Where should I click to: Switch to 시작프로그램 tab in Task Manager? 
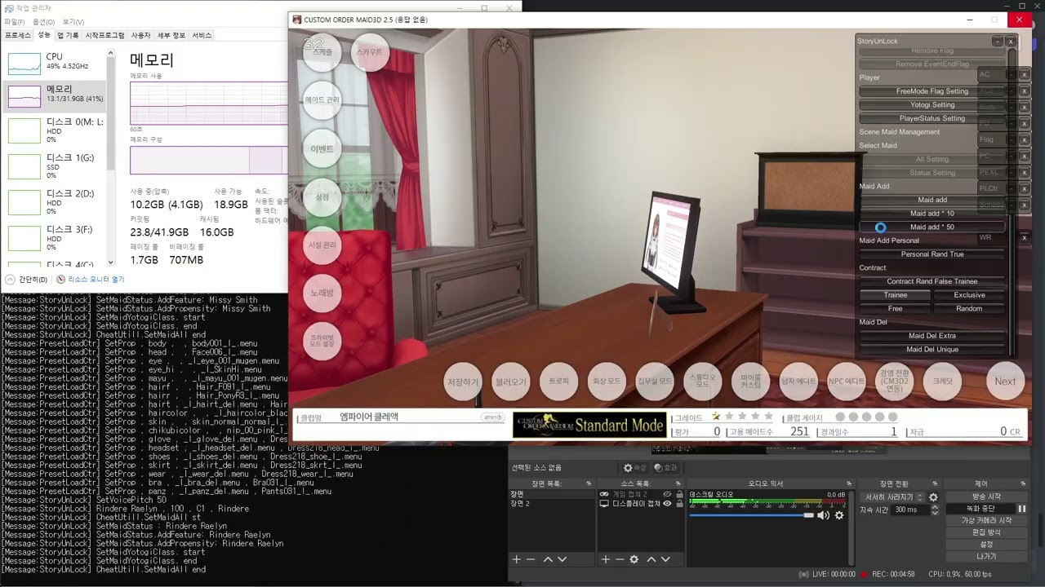pos(105,36)
